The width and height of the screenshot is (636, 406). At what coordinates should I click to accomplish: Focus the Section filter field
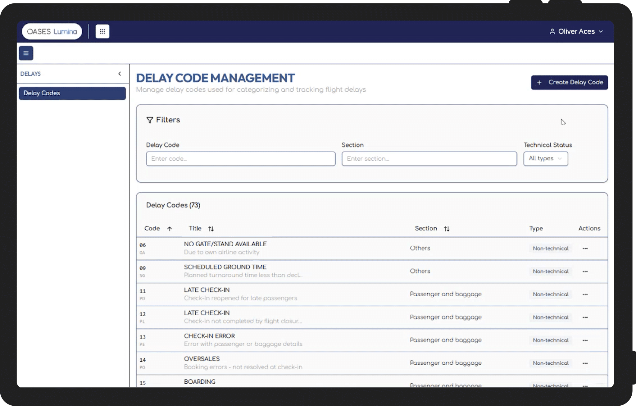tap(429, 159)
